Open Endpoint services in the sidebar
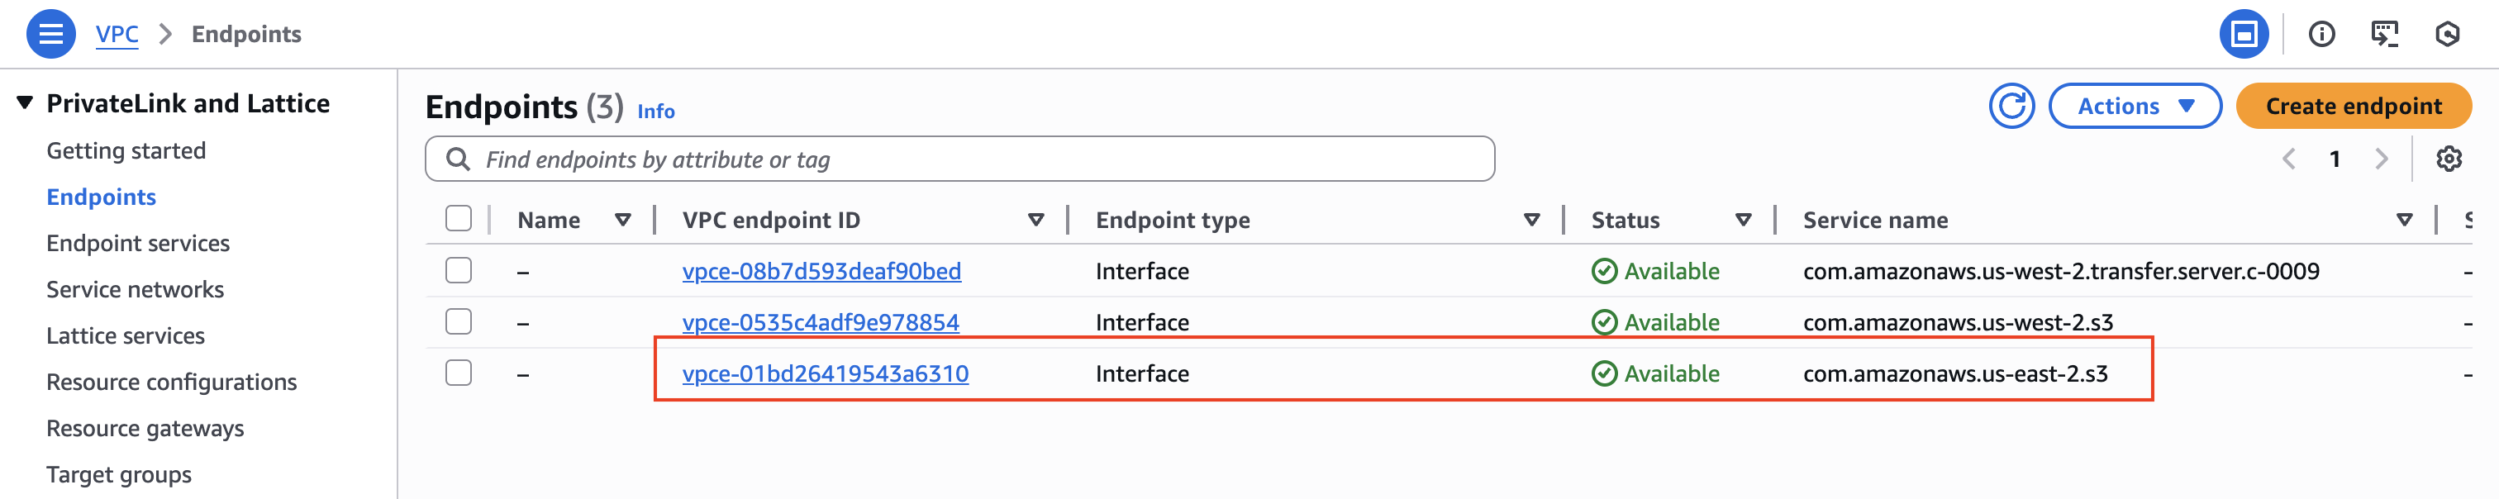This screenshot has height=499, width=2499. [x=137, y=243]
